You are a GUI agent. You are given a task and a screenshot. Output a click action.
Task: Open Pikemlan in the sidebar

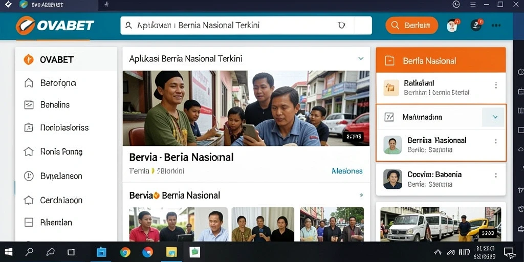coord(56,222)
